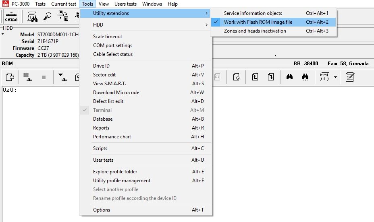Click the down-triangle connector terminal icon

[63, 77]
